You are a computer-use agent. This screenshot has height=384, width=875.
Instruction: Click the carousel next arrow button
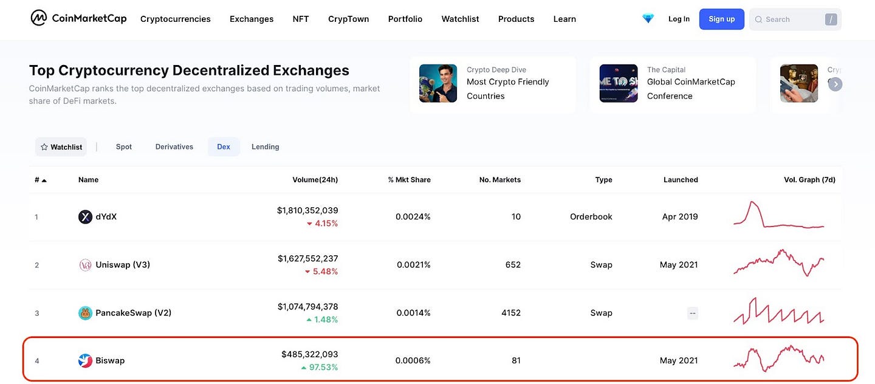pos(836,84)
